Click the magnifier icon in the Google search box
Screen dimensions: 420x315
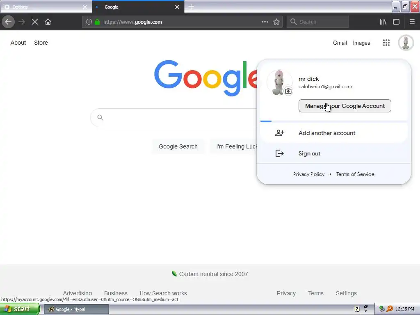pos(100,117)
